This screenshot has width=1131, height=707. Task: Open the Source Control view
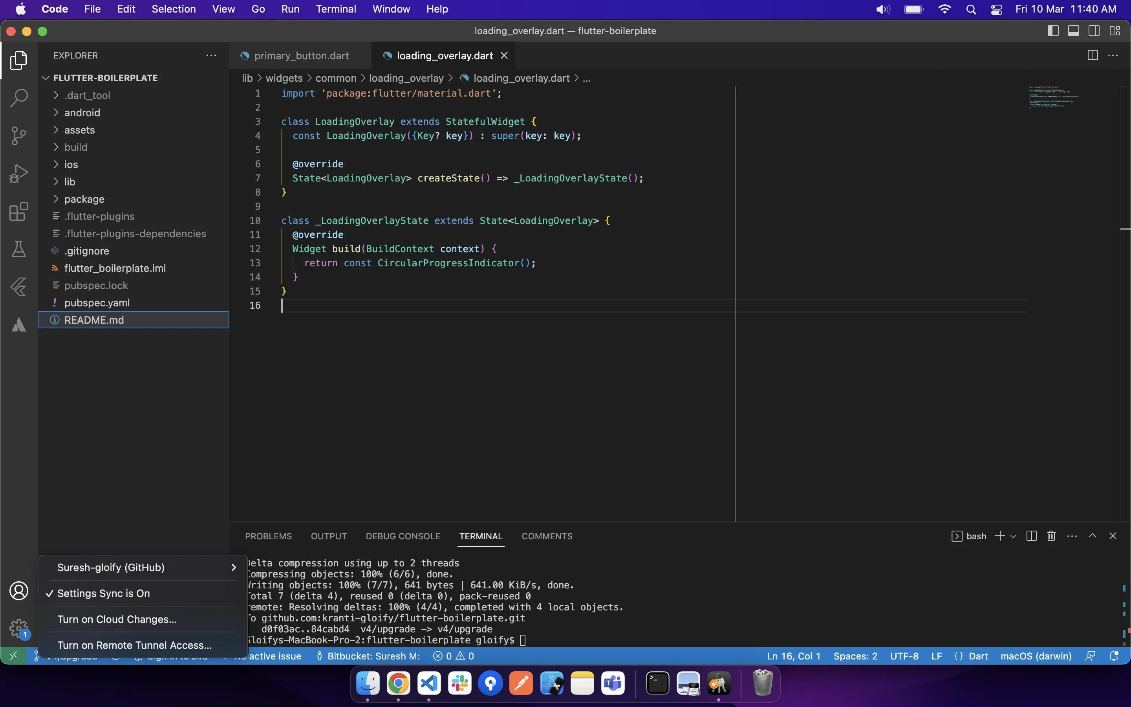point(19,136)
